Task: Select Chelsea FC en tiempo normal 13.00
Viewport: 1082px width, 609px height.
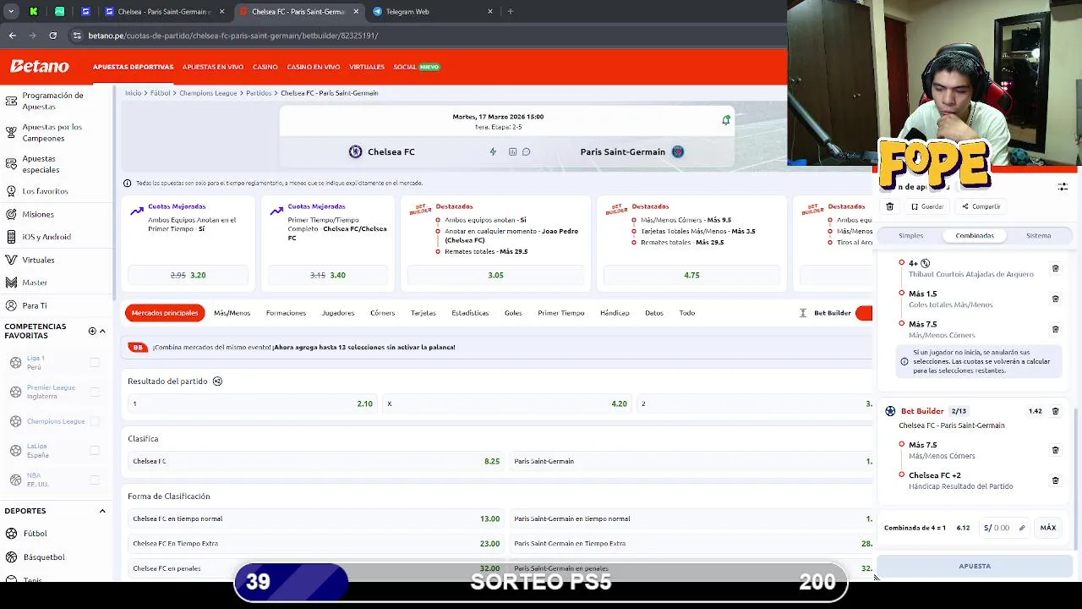Action: click(x=316, y=518)
